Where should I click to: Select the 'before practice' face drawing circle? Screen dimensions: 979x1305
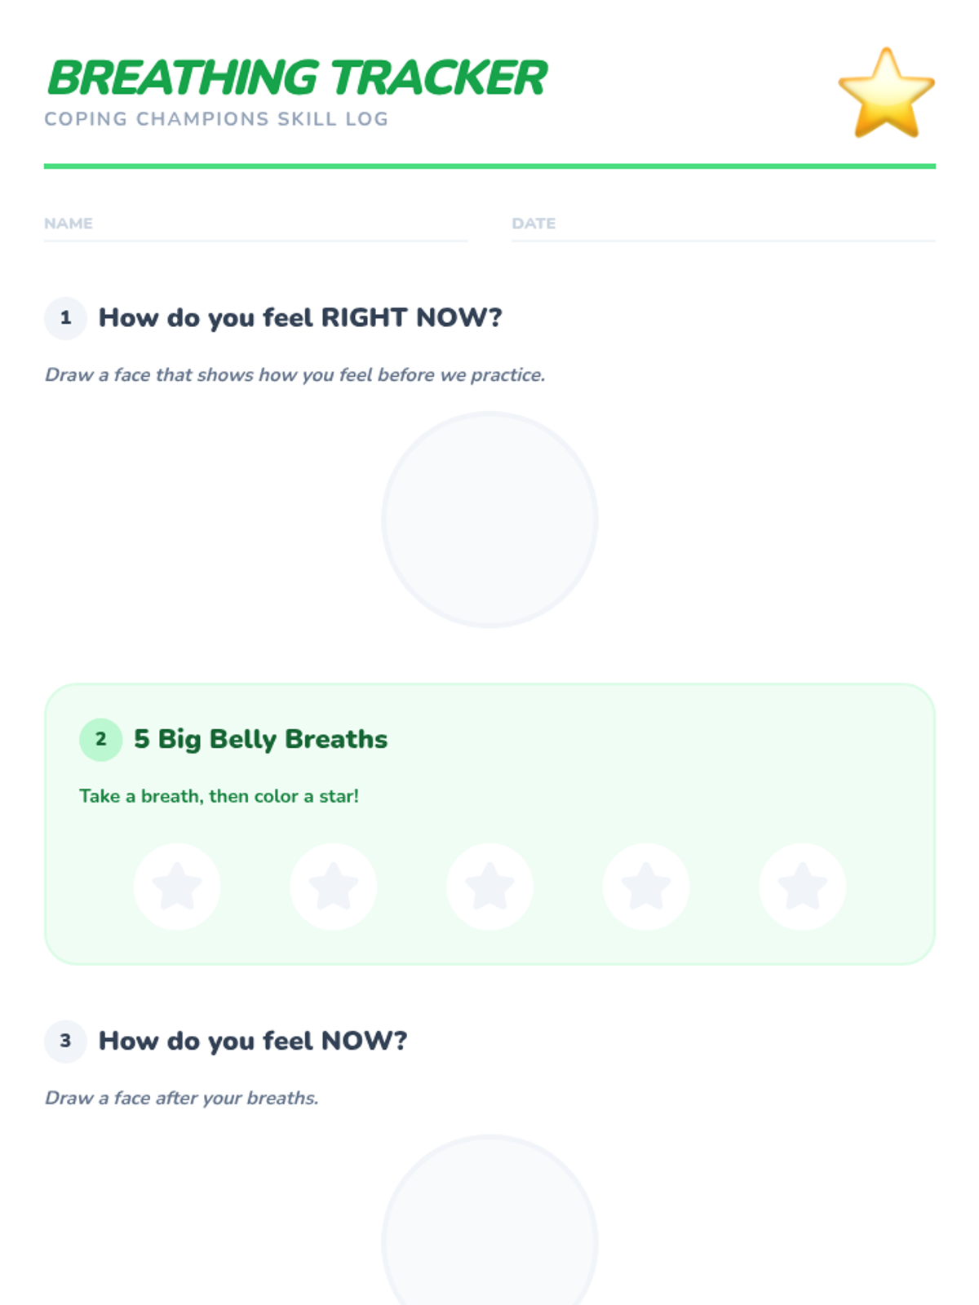[x=489, y=520]
